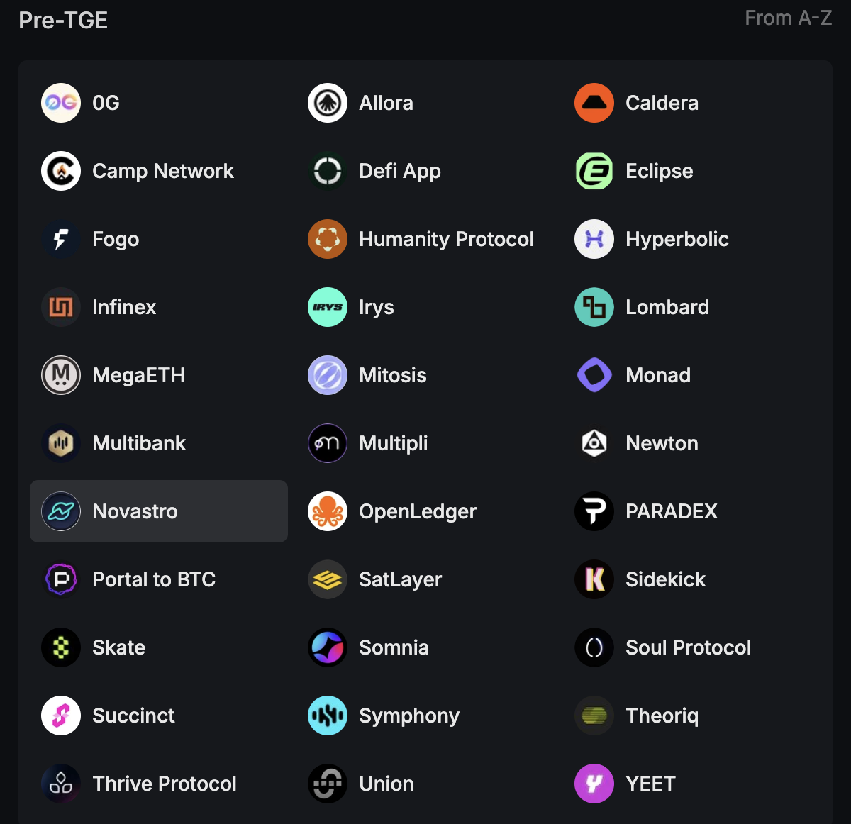Image resolution: width=851 pixels, height=824 pixels.
Task: Click the green Eclipse logo icon
Action: coord(594,171)
